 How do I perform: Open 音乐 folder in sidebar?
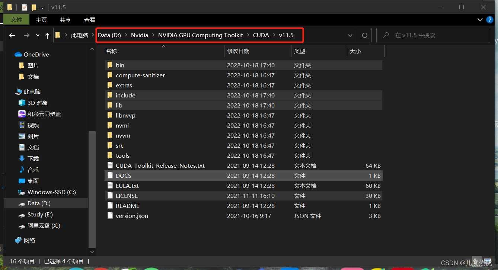pos(29,170)
